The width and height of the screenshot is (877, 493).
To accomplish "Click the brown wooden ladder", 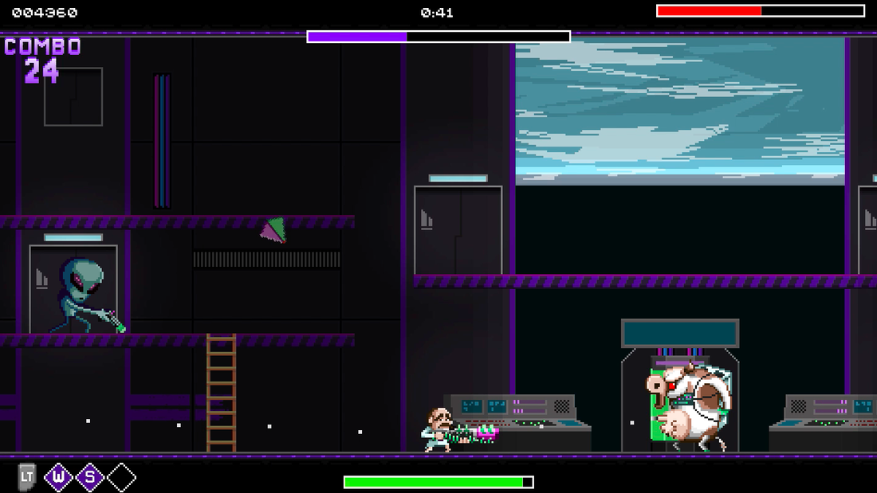I will (222, 393).
